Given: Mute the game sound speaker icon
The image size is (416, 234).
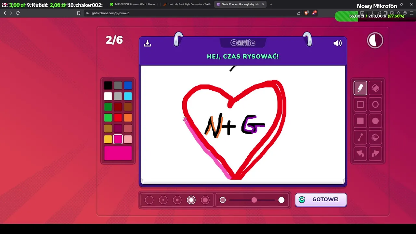Looking at the screenshot, I should pos(337,43).
